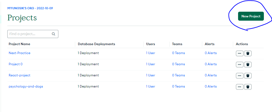Open 0 Teams for Project 0

coord(179,64)
